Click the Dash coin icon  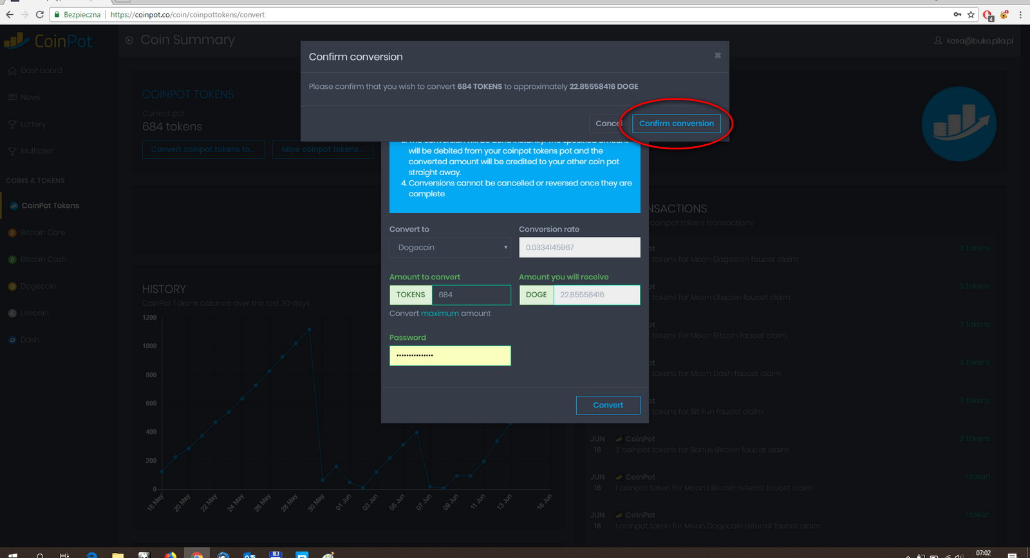coord(12,340)
